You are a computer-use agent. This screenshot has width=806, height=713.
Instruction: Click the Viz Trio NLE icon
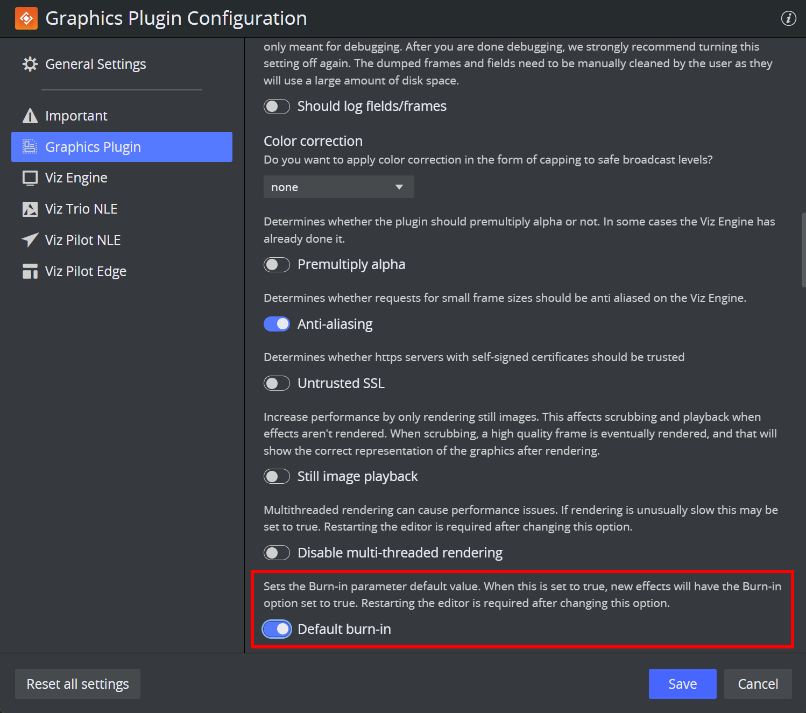pyautogui.click(x=30, y=209)
